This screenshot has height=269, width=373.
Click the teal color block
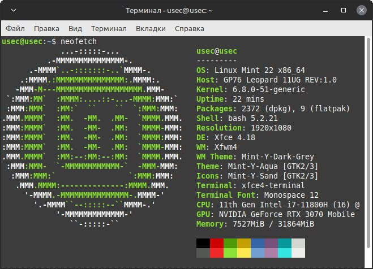pos(285,244)
